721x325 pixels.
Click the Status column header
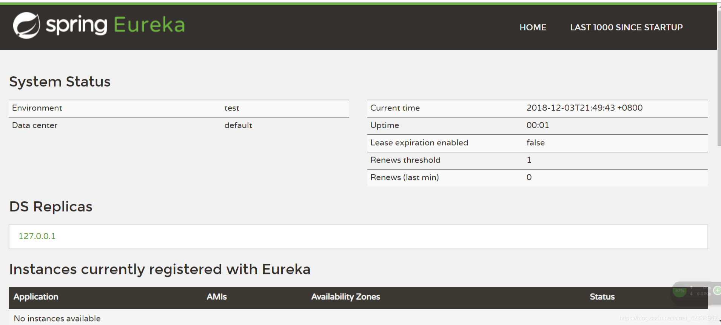point(602,297)
